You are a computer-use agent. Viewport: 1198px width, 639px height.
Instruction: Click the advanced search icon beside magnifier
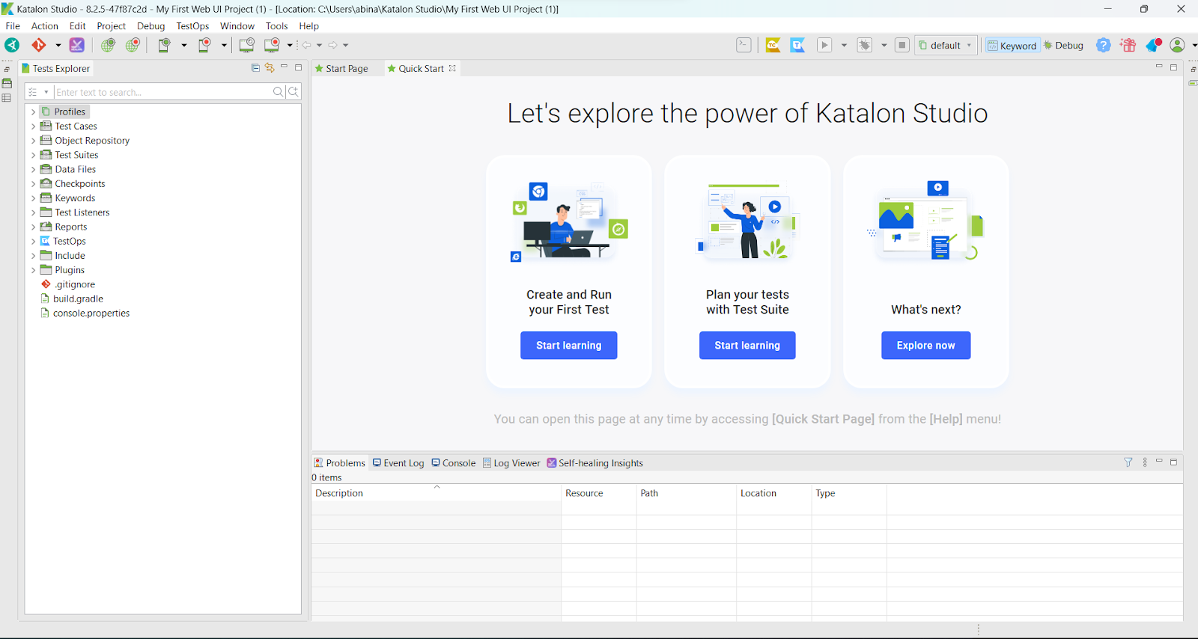294,92
